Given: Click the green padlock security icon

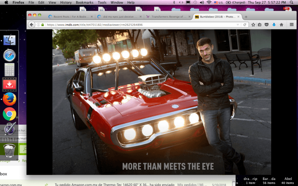Looking at the screenshot, I should point(42,25).
